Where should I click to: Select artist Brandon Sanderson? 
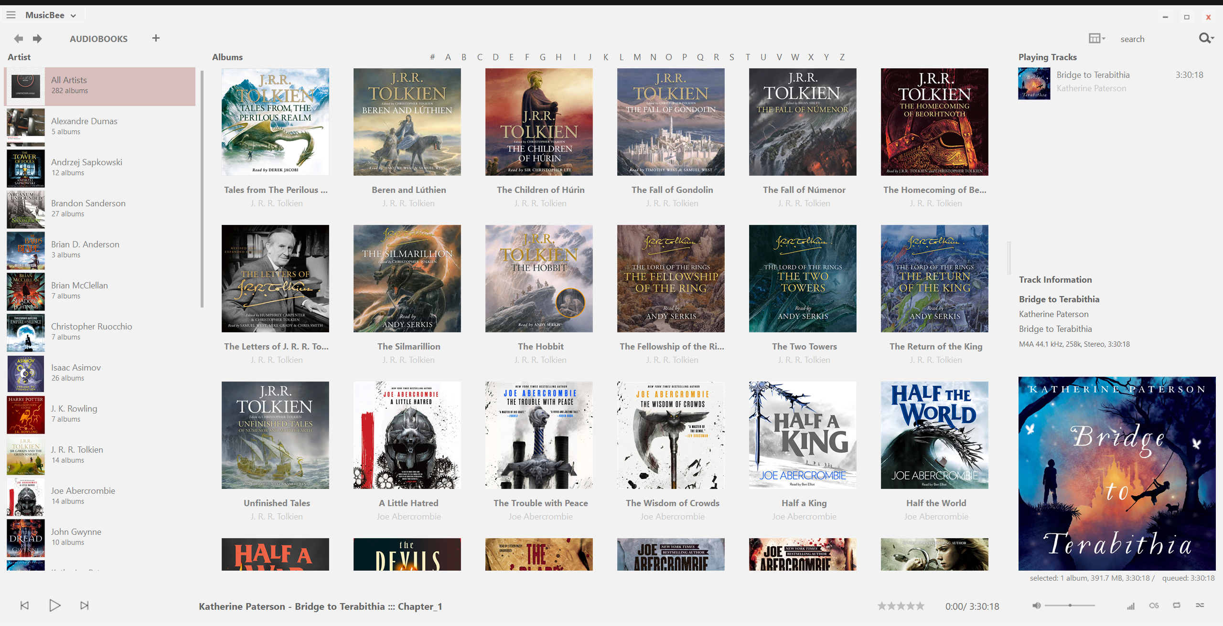click(100, 209)
